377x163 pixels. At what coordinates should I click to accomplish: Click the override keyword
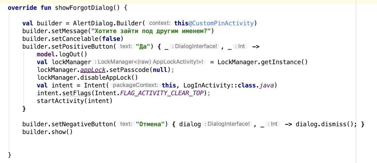[x=23, y=8]
